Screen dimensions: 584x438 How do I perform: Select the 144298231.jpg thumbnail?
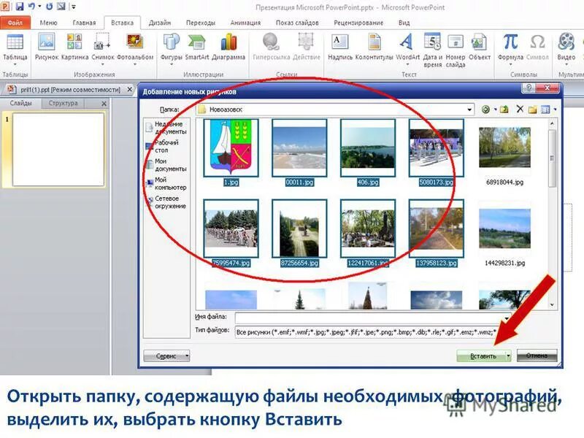[x=504, y=228]
